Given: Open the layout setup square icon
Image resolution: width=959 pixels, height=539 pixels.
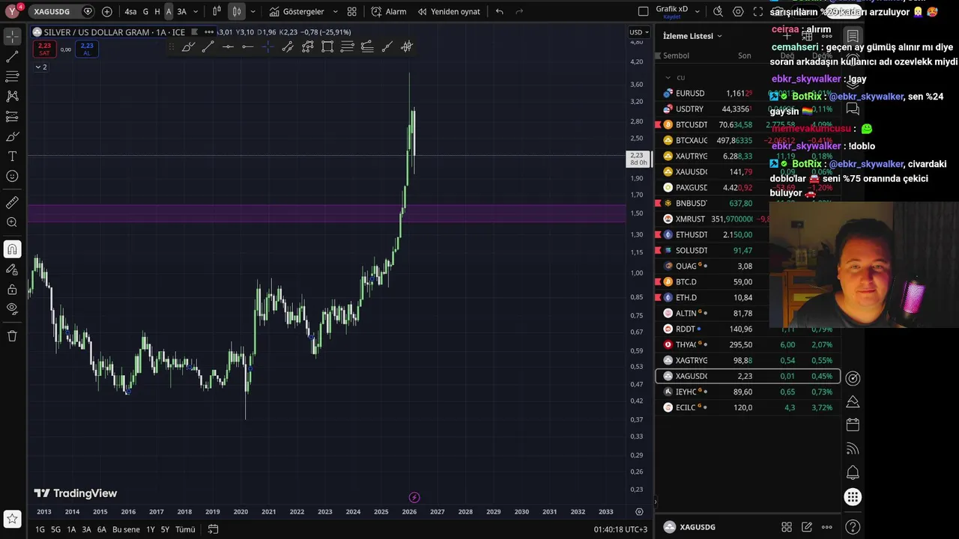Looking at the screenshot, I should 643,11.
